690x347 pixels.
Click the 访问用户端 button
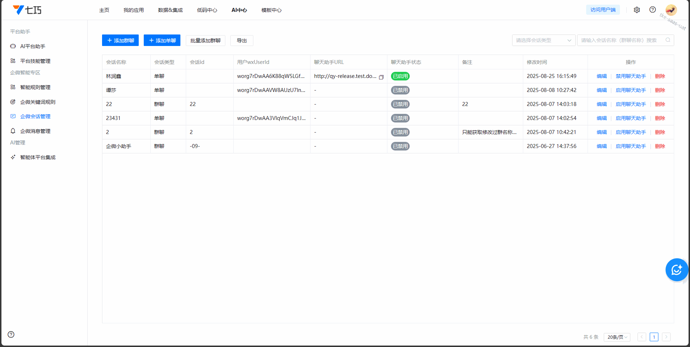[x=603, y=10]
